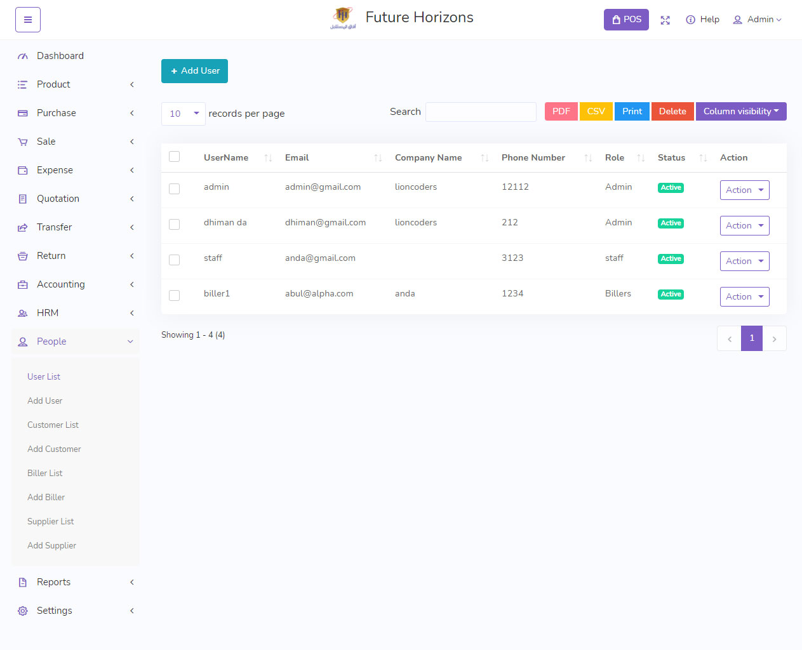
Task: Click the Sale shopping cart icon
Action: click(x=23, y=142)
